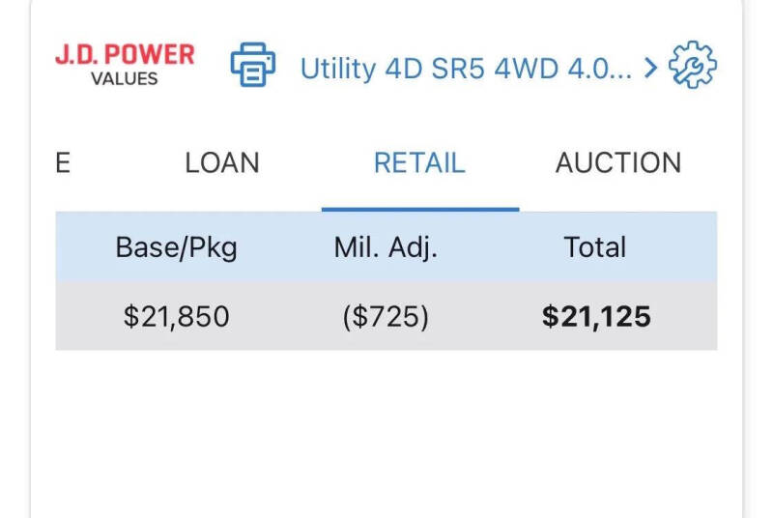773x518 pixels.
Task: Click the Total column header
Action: click(595, 247)
